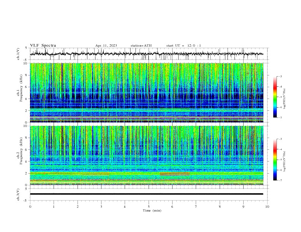Click time axis tick label '3'
This screenshot has width=301, height=232.
coord(101,207)
